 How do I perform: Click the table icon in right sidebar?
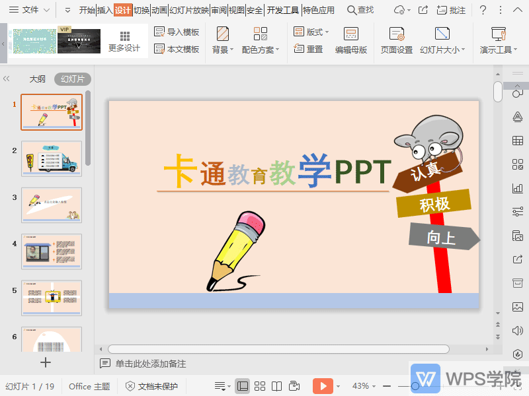click(518, 141)
